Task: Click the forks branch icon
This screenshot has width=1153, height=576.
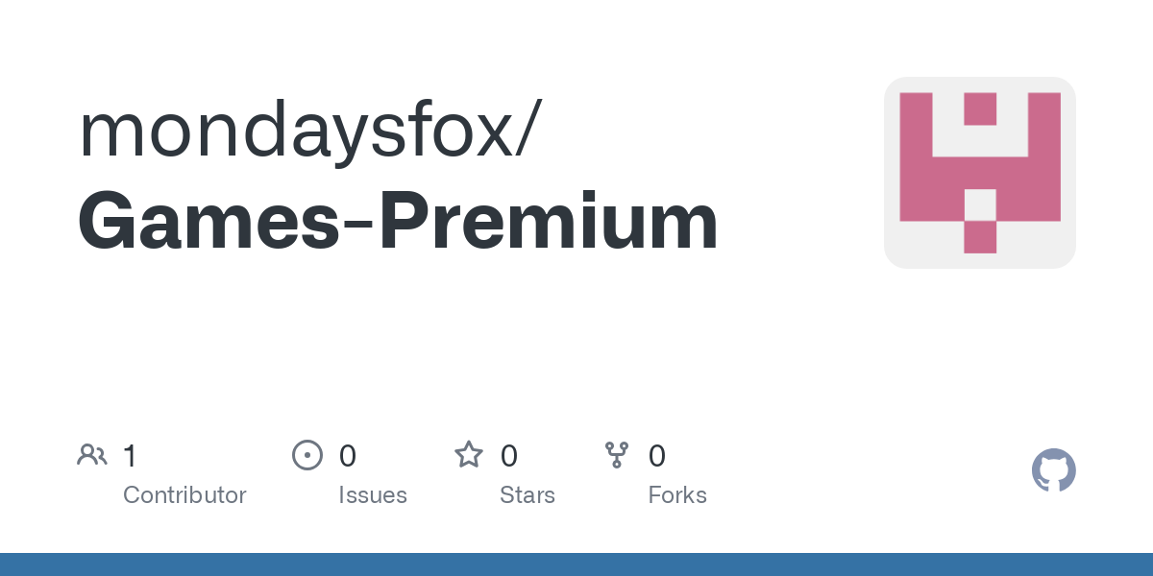Action: coord(617,455)
